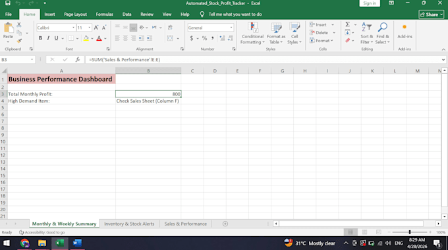Add a new sheet
The width and height of the screenshot is (448, 250).
[225, 224]
